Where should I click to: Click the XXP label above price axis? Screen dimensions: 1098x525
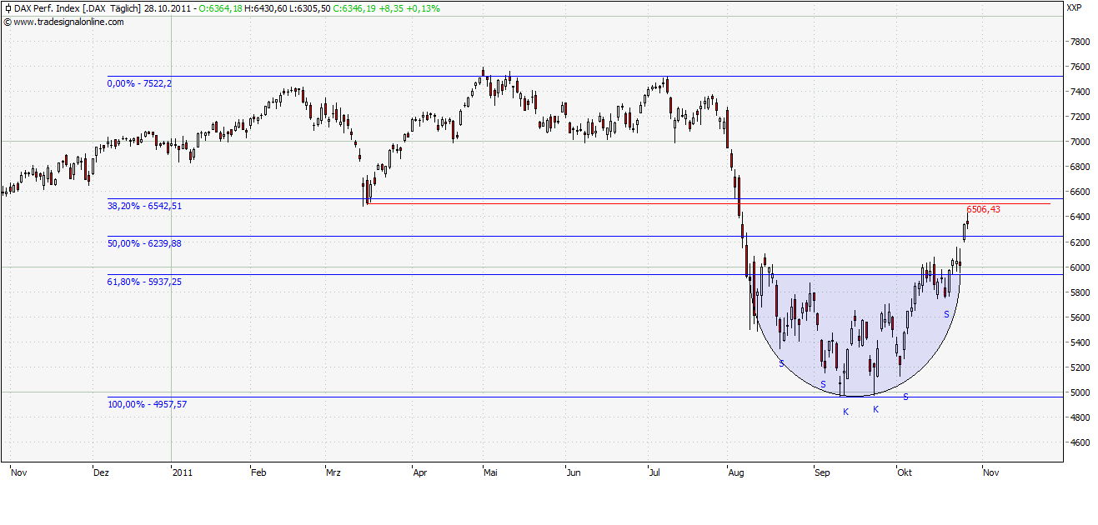tap(1075, 8)
